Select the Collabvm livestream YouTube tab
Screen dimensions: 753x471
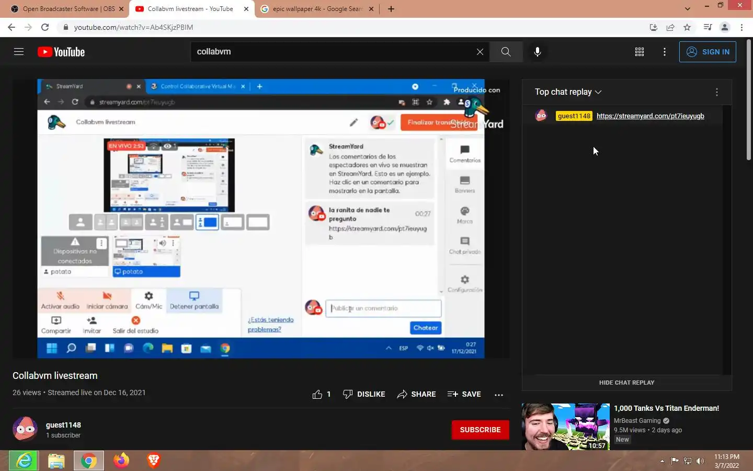191,9
